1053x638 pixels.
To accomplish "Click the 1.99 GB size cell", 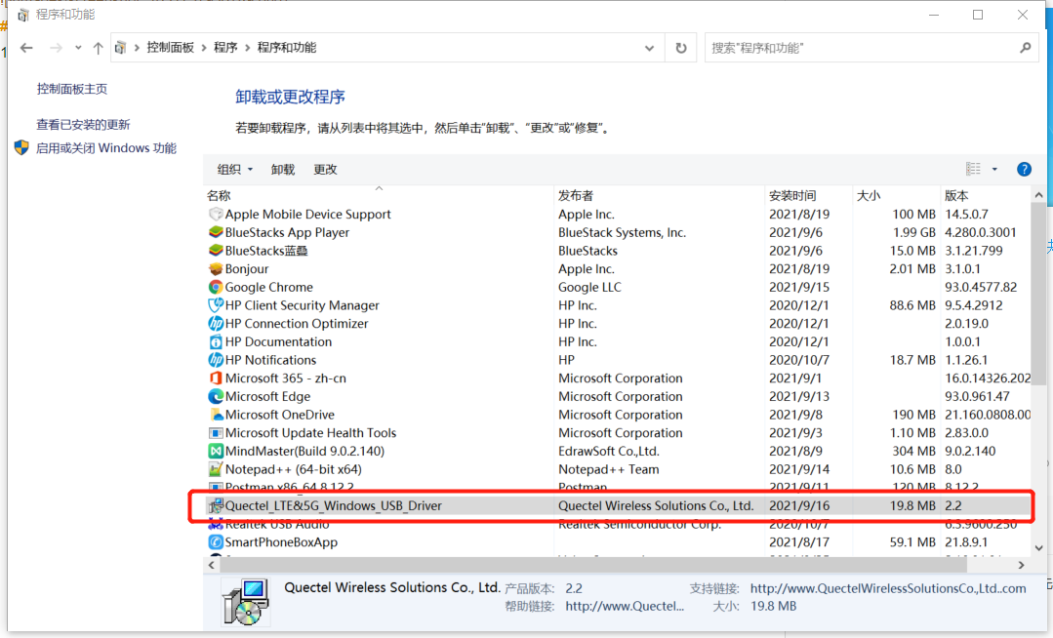I will tap(914, 232).
